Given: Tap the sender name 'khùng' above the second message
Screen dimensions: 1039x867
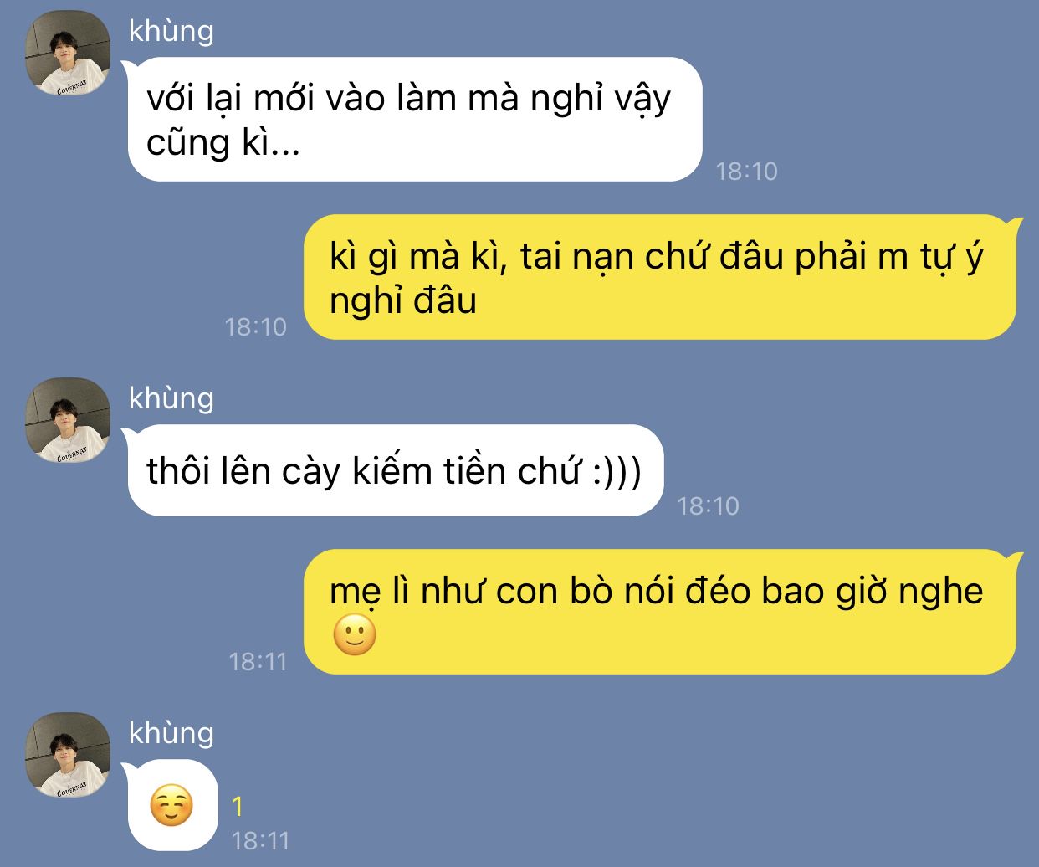Looking at the screenshot, I should (x=171, y=398).
